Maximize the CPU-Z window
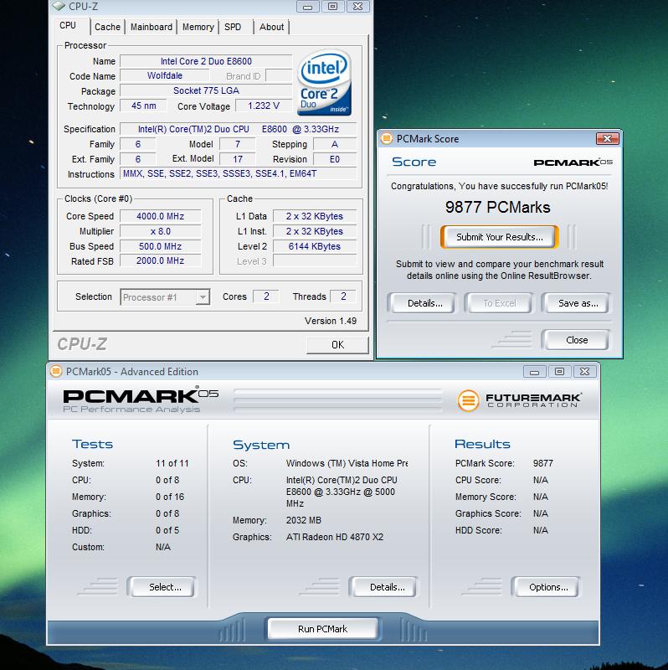The height and width of the screenshot is (670, 668). tap(332, 7)
